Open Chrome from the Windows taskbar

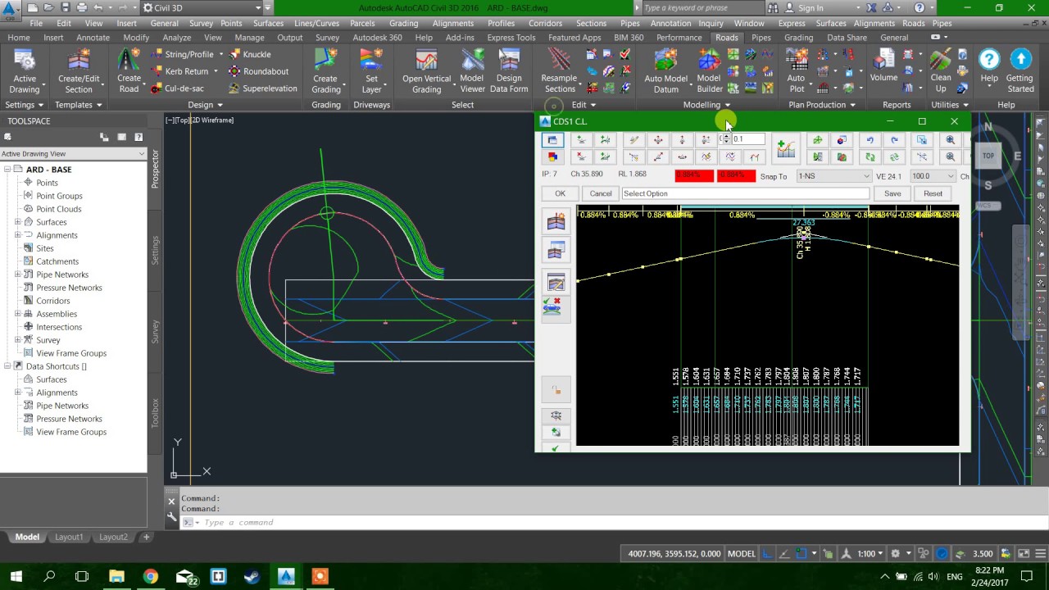[x=150, y=577]
